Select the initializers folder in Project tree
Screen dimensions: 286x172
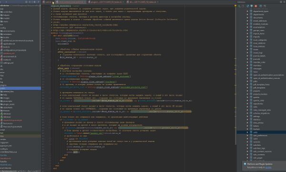[x=7, y=34]
